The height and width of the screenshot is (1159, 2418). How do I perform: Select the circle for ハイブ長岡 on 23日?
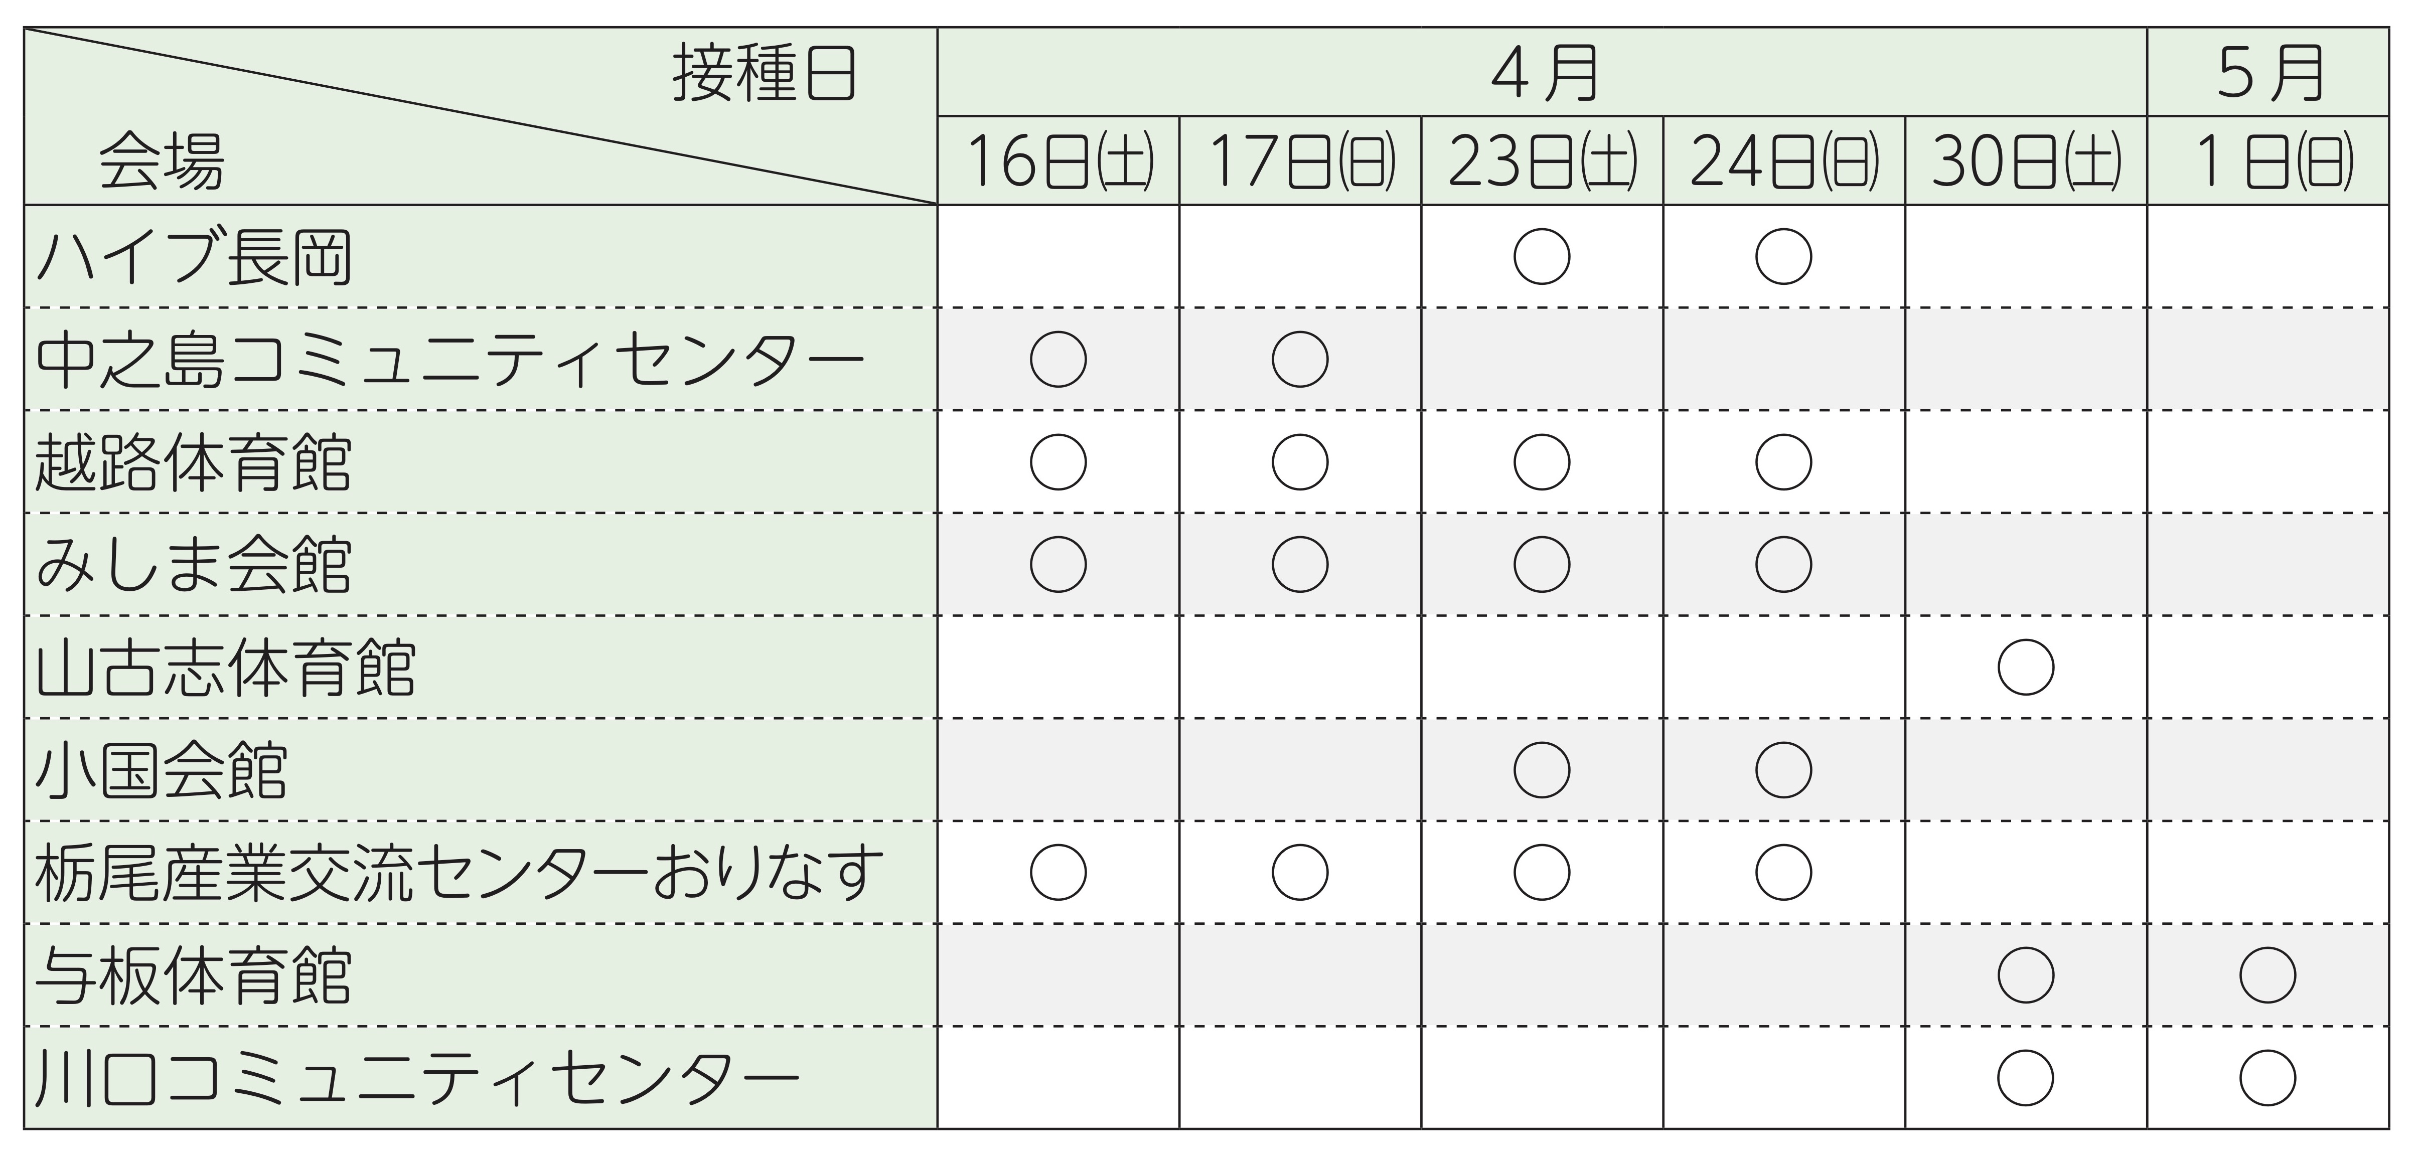(1542, 256)
